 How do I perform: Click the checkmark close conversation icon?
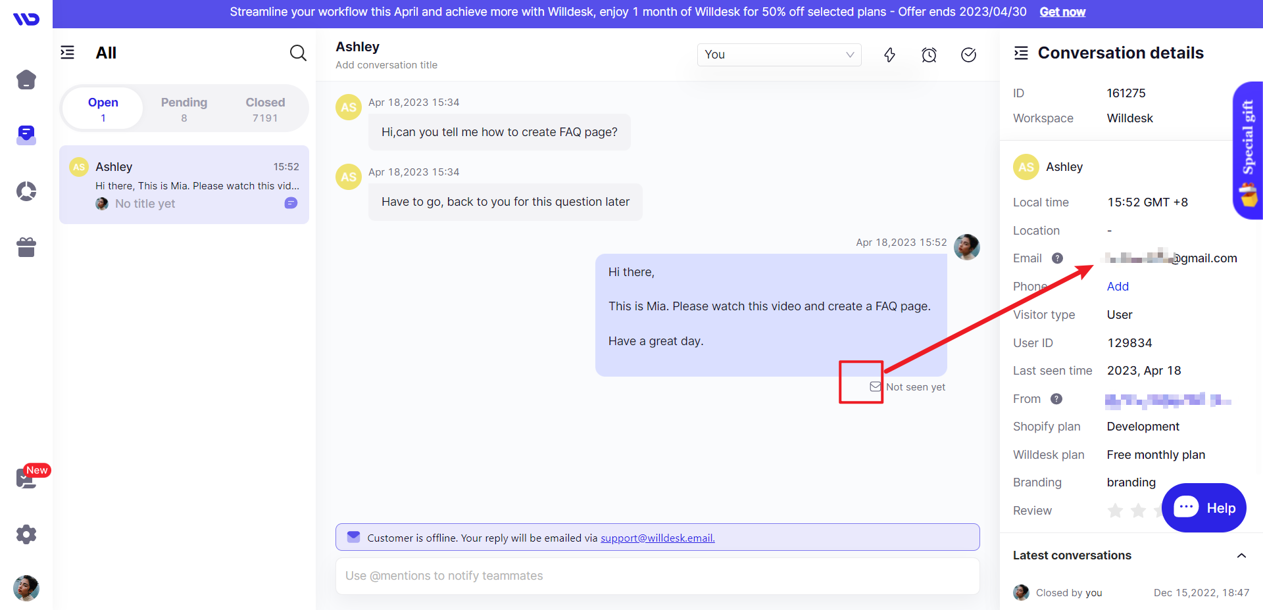tap(968, 55)
